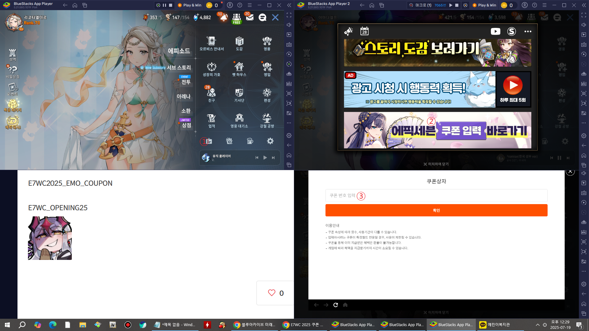This screenshot has height=331, width=589.
Task: Click the E7WC2025_EMO_COUPON code text
Action: [x=70, y=183]
